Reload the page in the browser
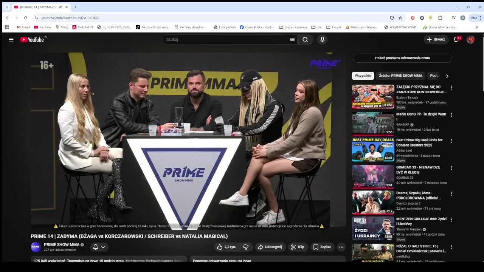 [x=26, y=18]
